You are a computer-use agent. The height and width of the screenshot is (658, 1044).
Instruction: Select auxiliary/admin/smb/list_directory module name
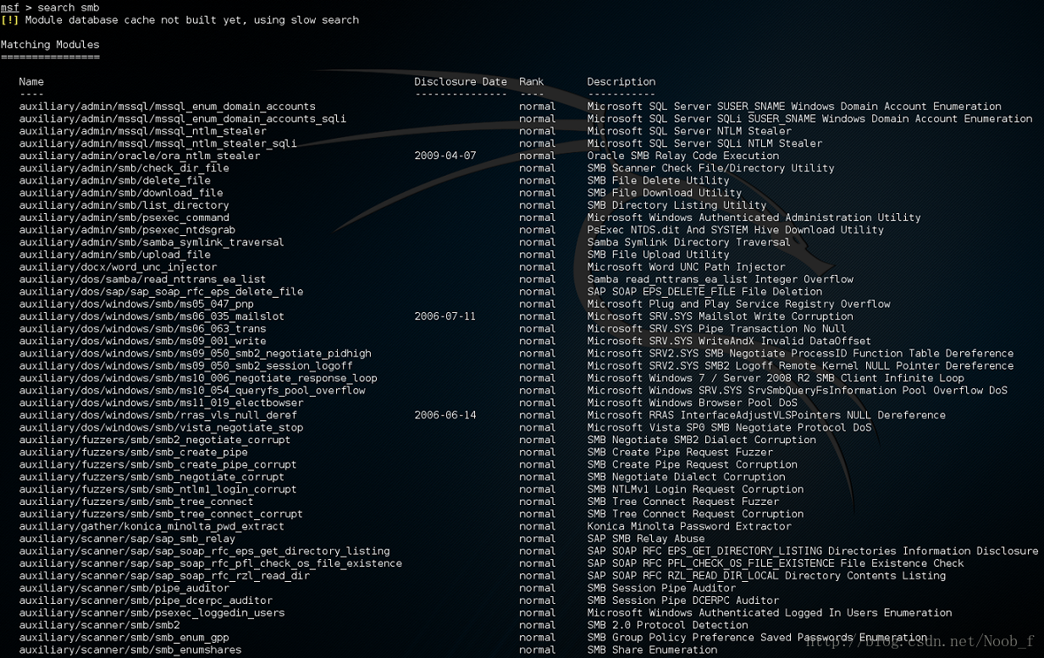click(124, 206)
